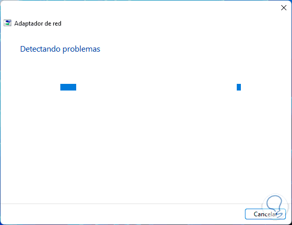Click the horizontal separator line above Cancelar
Viewport: 292px width, 225px height.
coord(146,204)
